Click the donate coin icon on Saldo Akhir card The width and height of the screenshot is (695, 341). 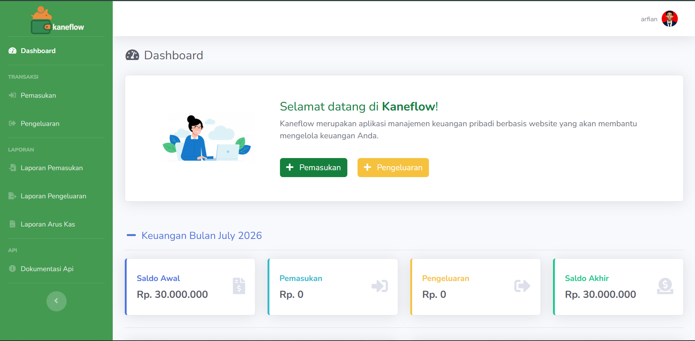665,286
